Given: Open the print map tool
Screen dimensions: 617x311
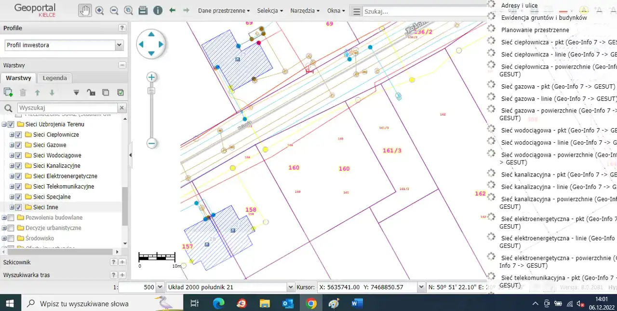Looking at the screenshot, I should (x=143, y=11).
